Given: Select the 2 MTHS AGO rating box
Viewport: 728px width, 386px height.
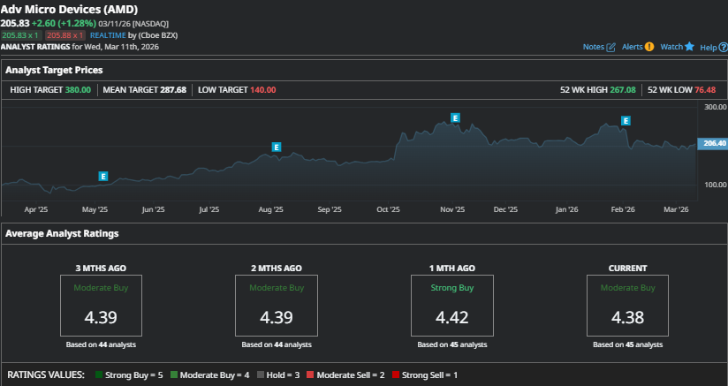Looking at the screenshot, I should coord(275,306).
